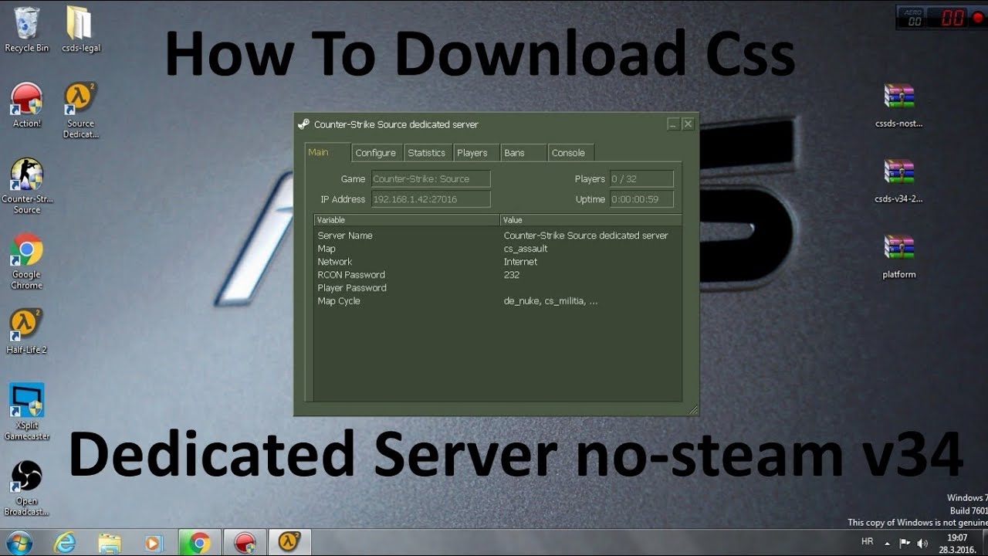Open the cssds-nost... archive icon
This screenshot has height=556, width=988.
(899, 105)
